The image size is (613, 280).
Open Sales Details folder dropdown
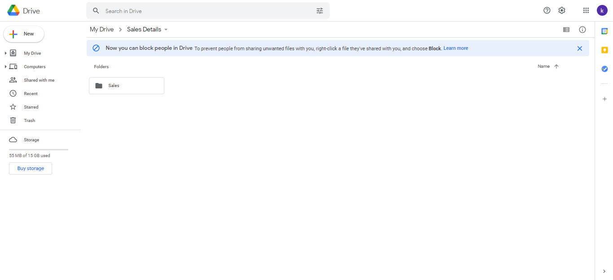(x=166, y=30)
